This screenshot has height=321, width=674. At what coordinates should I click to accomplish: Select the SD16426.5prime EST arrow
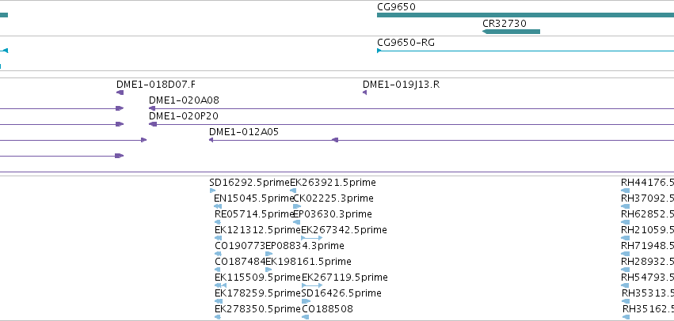[x=306, y=300]
